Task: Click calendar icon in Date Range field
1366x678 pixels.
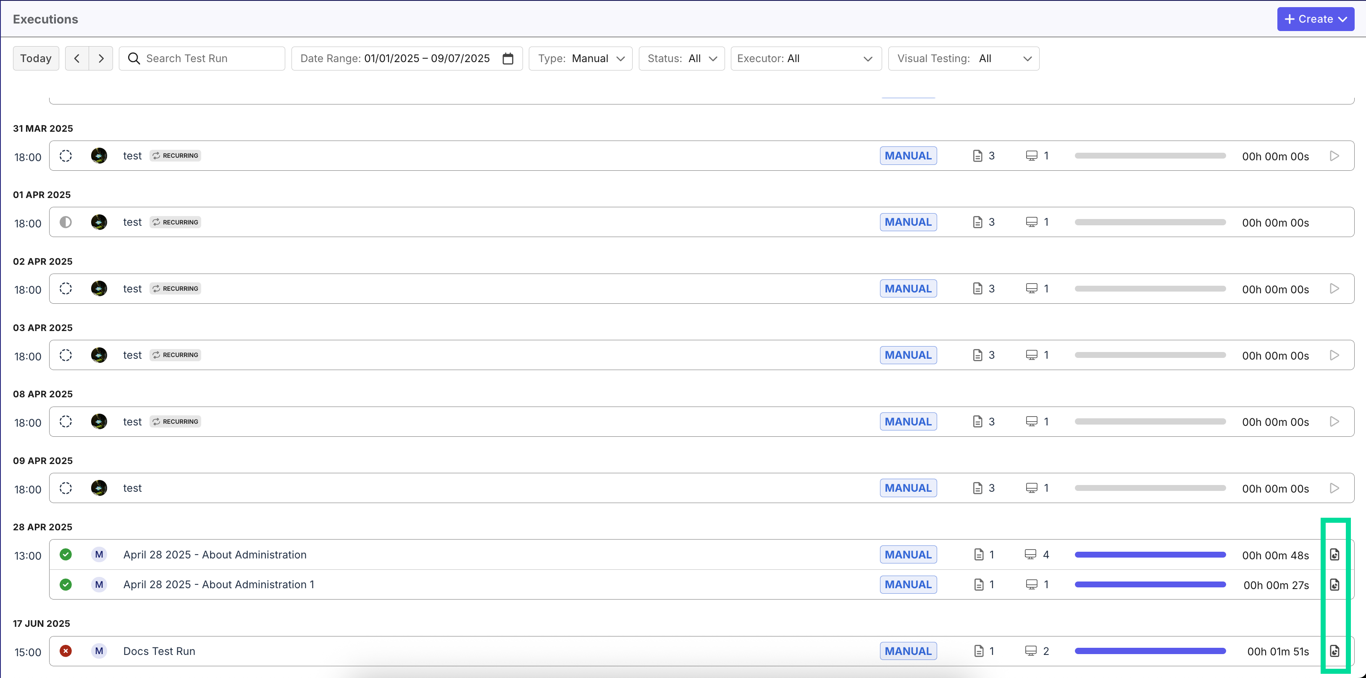Action: [x=507, y=58]
